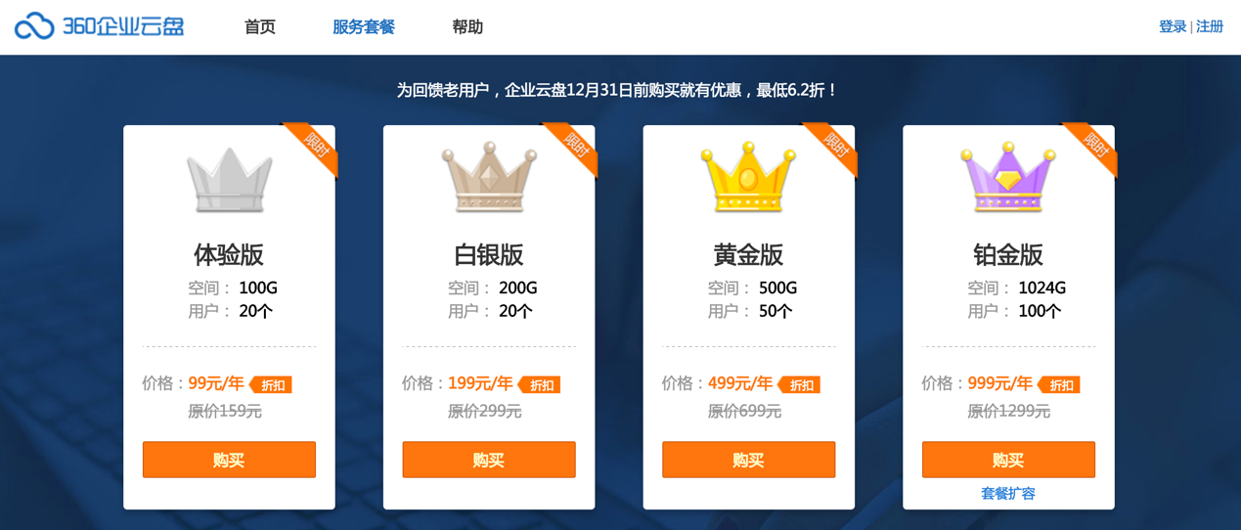Viewport: 1241px width, 530px height.
Task: Select the gold 黄金版 crown icon
Action: click(x=748, y=177)
